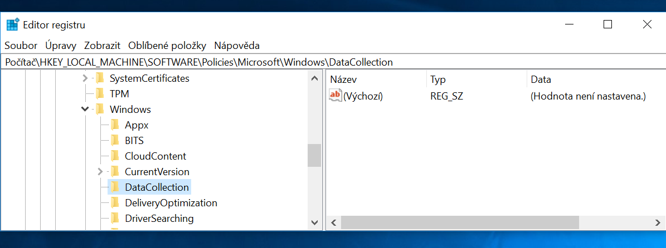Image resolution: width=666 pixels, height=248 pixels.
Task: Open the Oblíbené položky menu
Action: pos(167,46)
